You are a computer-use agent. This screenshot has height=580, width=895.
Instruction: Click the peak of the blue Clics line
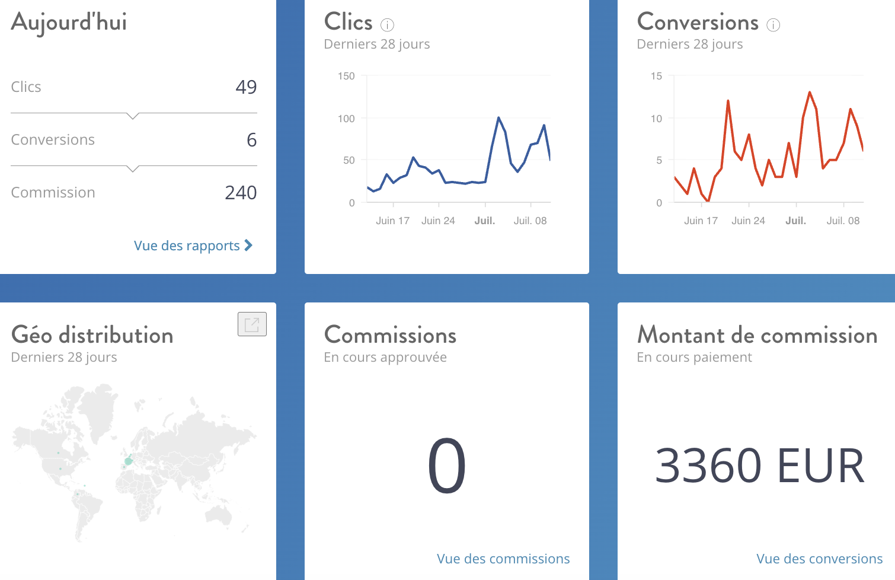pyautogui.click(x=498, y=117)
